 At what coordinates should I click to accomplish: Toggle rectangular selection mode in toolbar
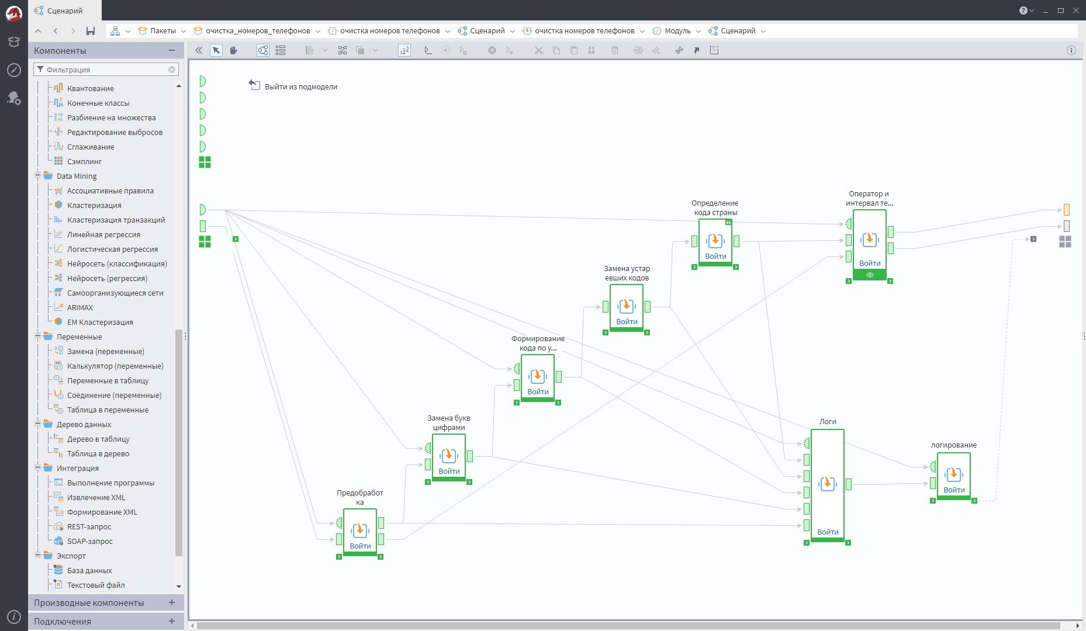tap(714, 50)
